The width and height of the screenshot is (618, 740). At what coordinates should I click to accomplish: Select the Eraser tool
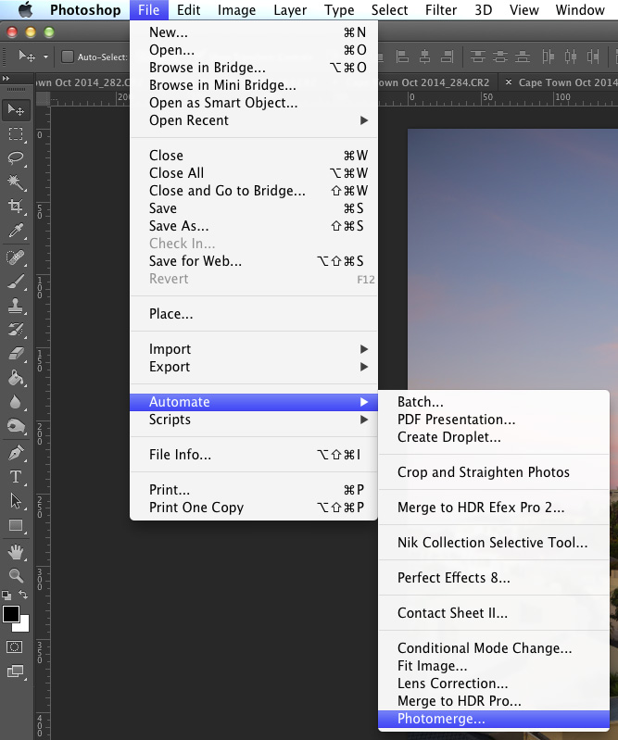[16, 354]
